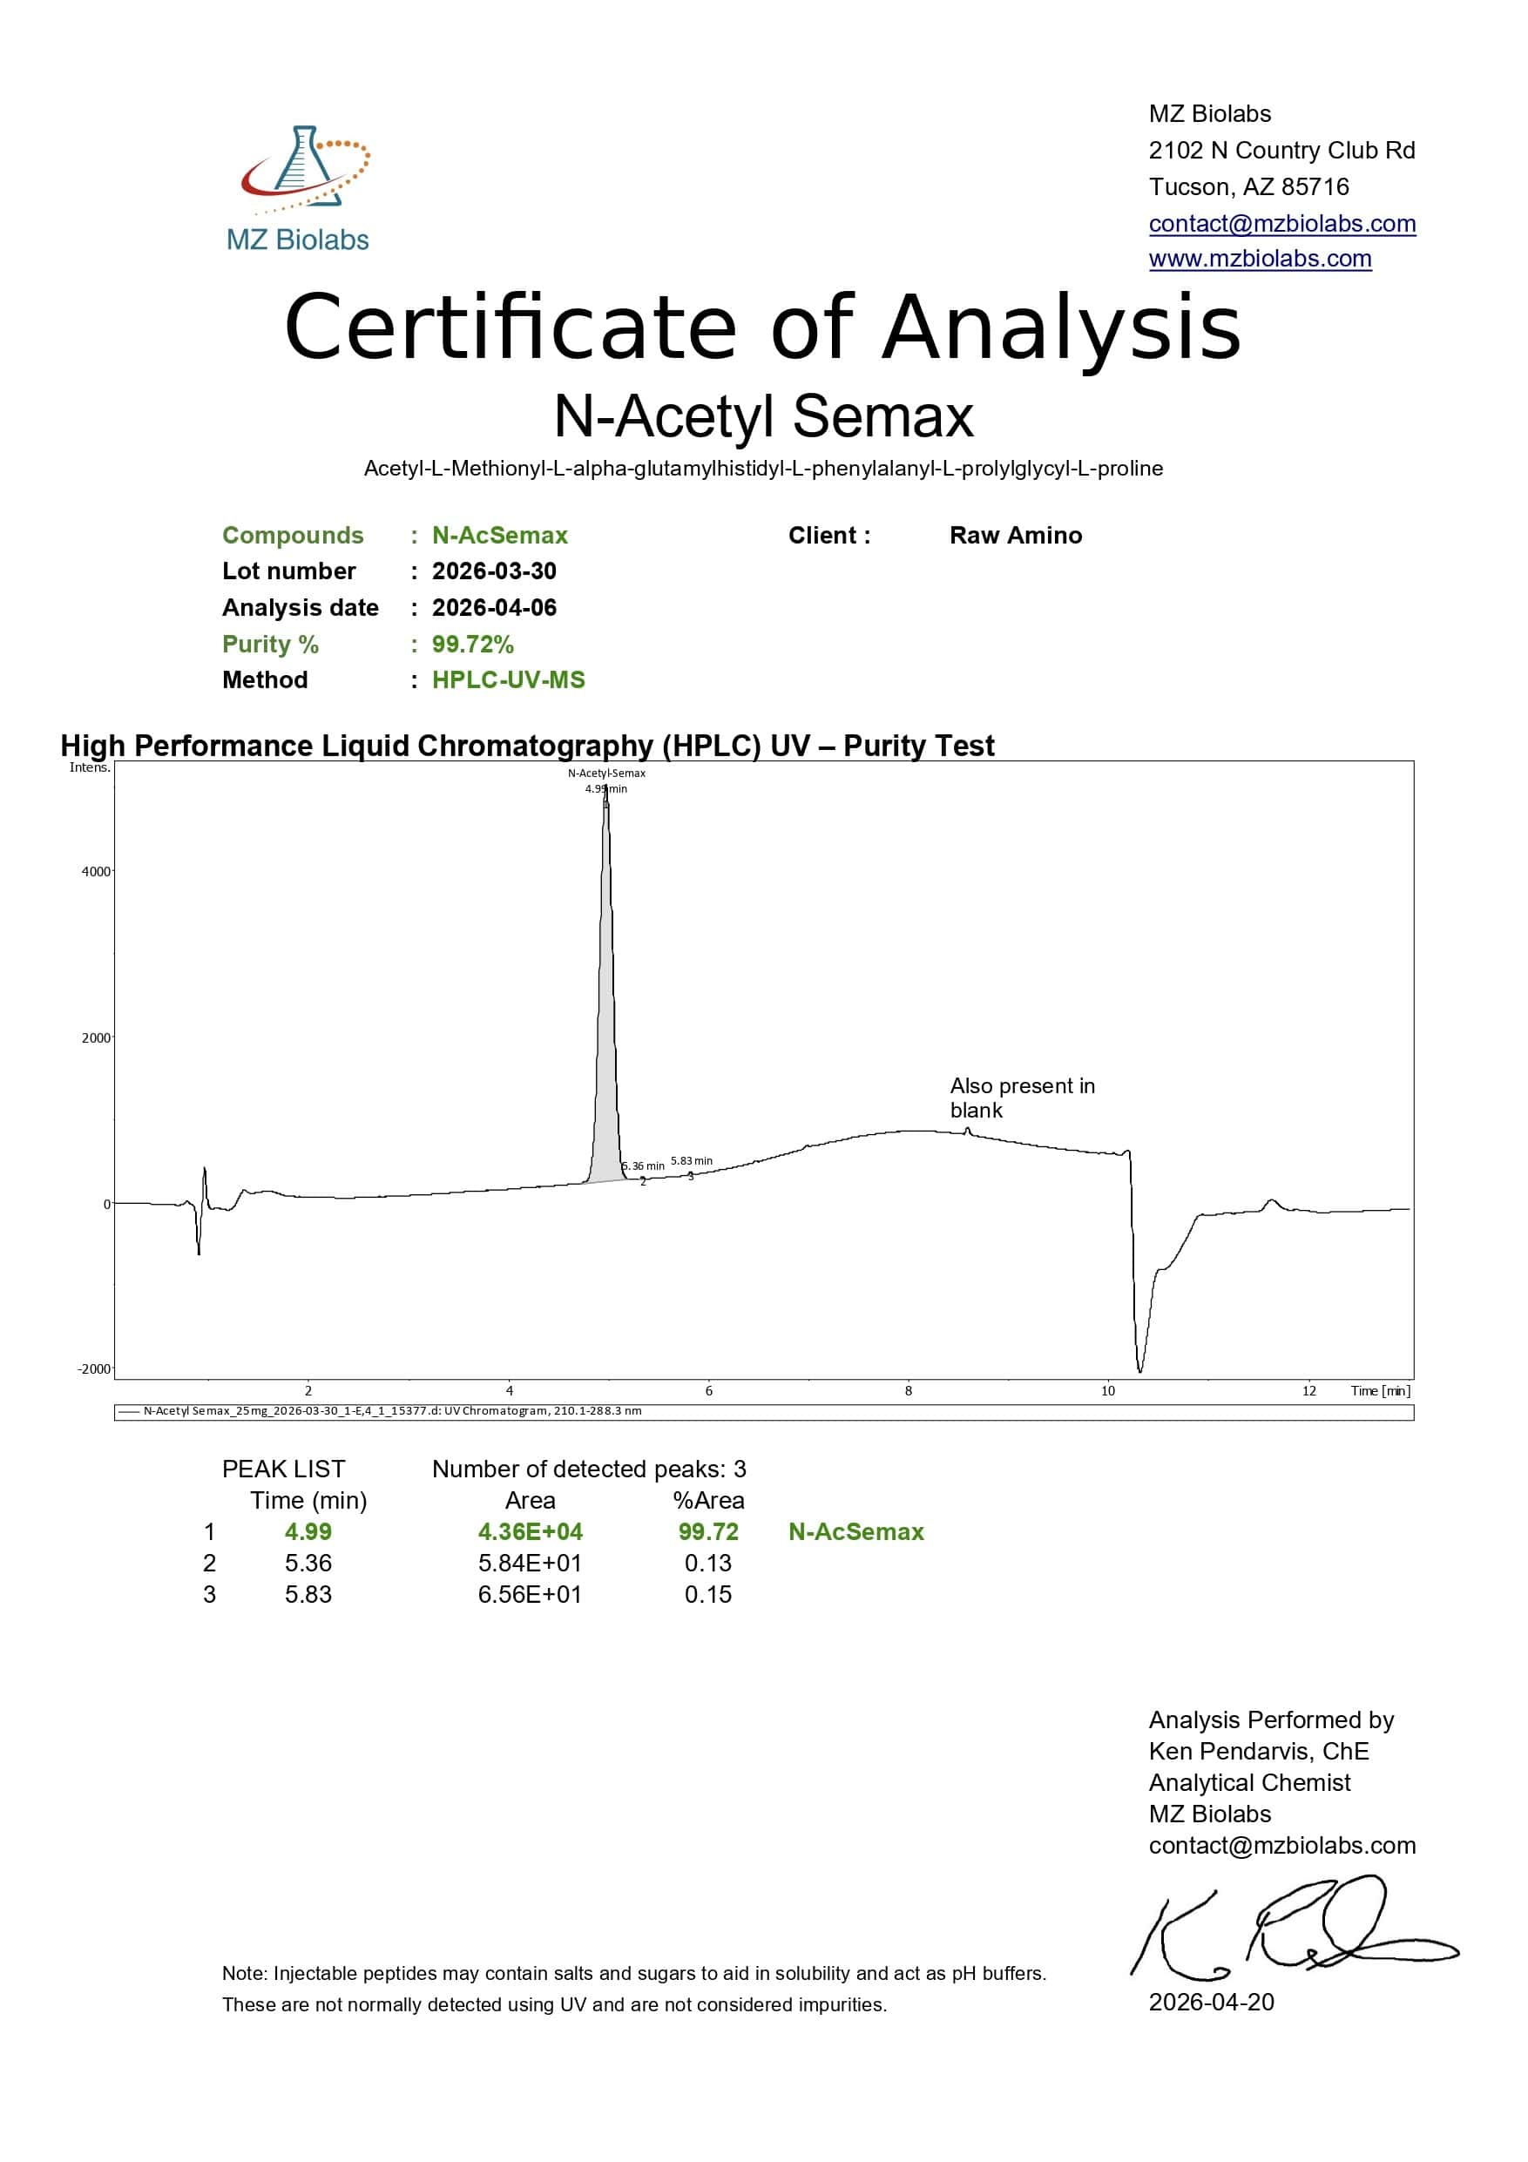Image resolution: width=1528 pixels, height=2162 pixels.
Task: Click the address line '2102 N Country Club Rd'
Action: coord(1281,151)
